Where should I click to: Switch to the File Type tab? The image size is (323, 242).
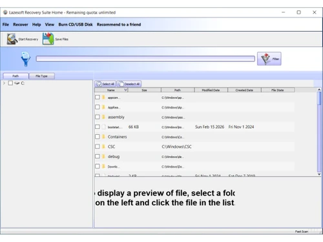(x=41, y=76)
